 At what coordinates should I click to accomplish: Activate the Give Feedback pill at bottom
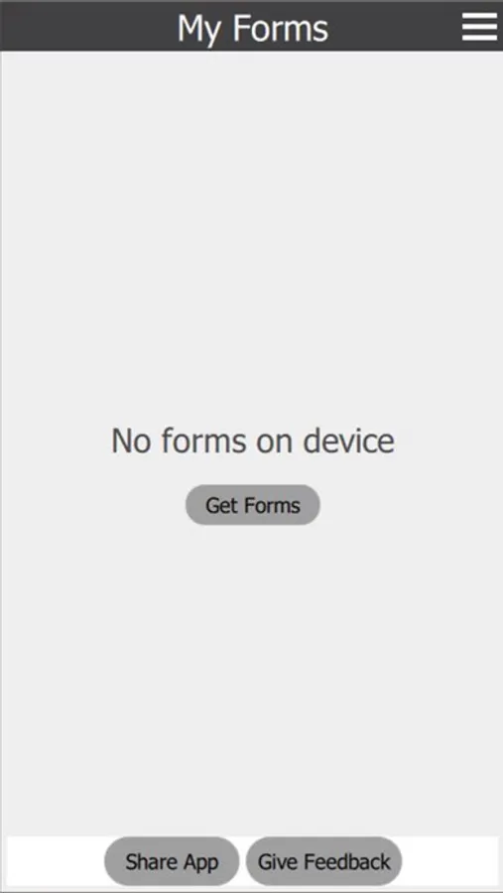pyautogui.click(x=324, y=861)
